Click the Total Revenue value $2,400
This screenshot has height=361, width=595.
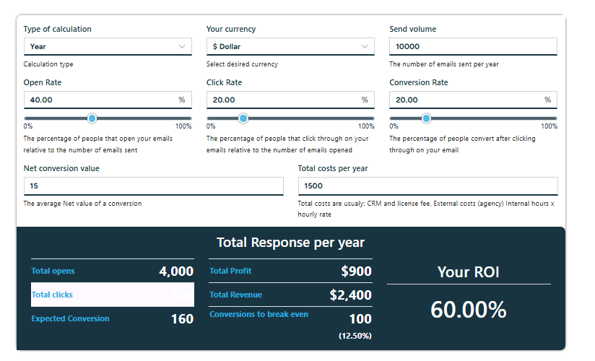350,295
